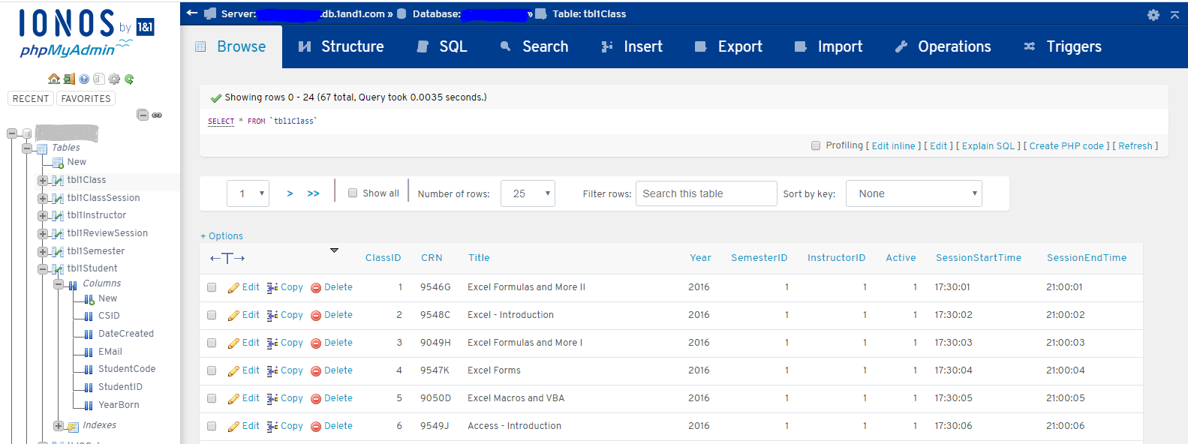Check the Show all checkbox
This screenshot has height=444, width=1188.
point(353,193)
